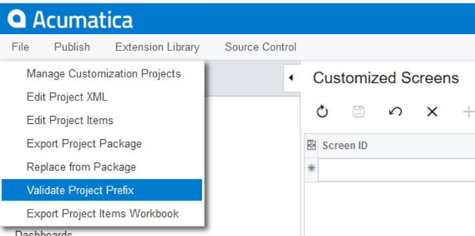This screenshot has width=475, height=236.
Task: Refresh the Customized Screens list
Action: [x=322, y=112]
